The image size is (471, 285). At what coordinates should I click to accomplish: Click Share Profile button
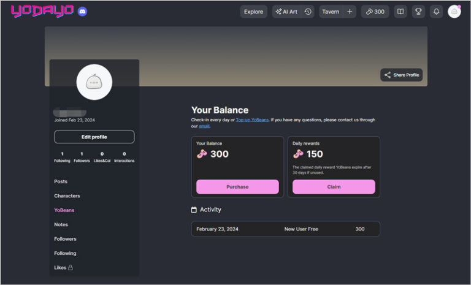[x=401, y=75]
